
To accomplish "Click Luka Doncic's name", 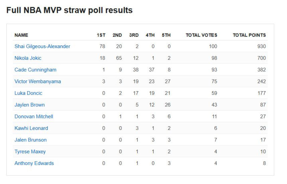I will [28, 93].
